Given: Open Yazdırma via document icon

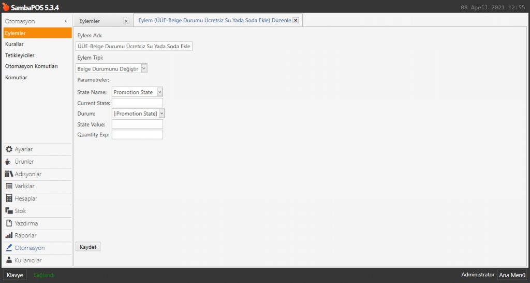Looking at the screenshot, I should pos(9,223).
